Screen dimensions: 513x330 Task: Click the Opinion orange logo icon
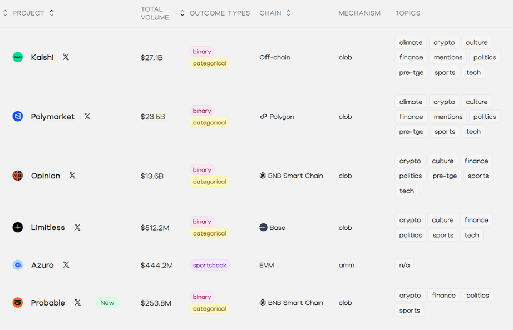coord(18,176)
